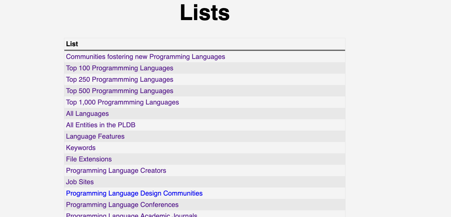
Task: Click the Lists page heading
Action: pos(205,13)
